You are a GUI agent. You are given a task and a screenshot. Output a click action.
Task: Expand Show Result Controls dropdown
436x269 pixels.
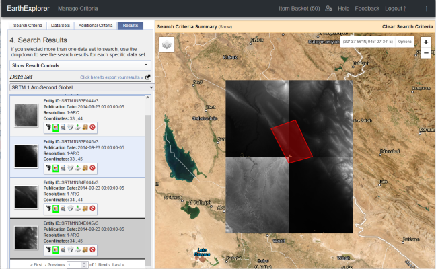[81, 65]
